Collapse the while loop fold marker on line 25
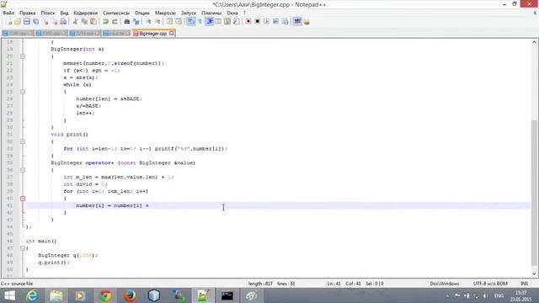 pos(23,92)
